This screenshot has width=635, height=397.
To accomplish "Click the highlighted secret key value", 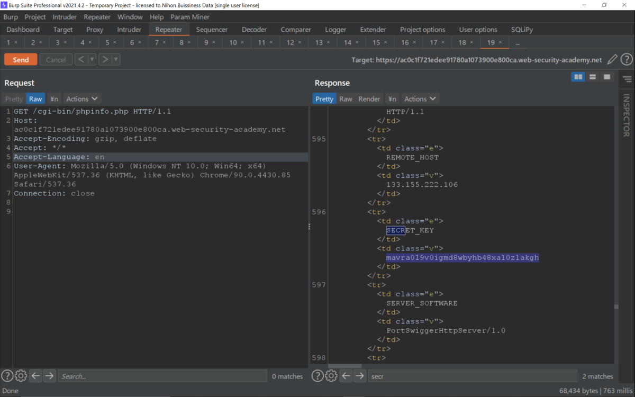I will click(462, 258).
